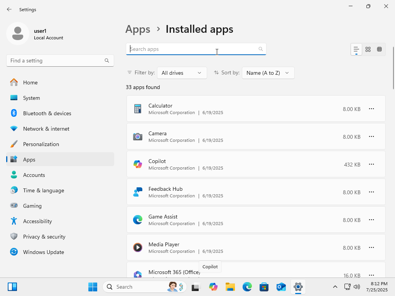Click the Game Assist app icon
This screenshot has width=395, height=296.
coord(138,220)
